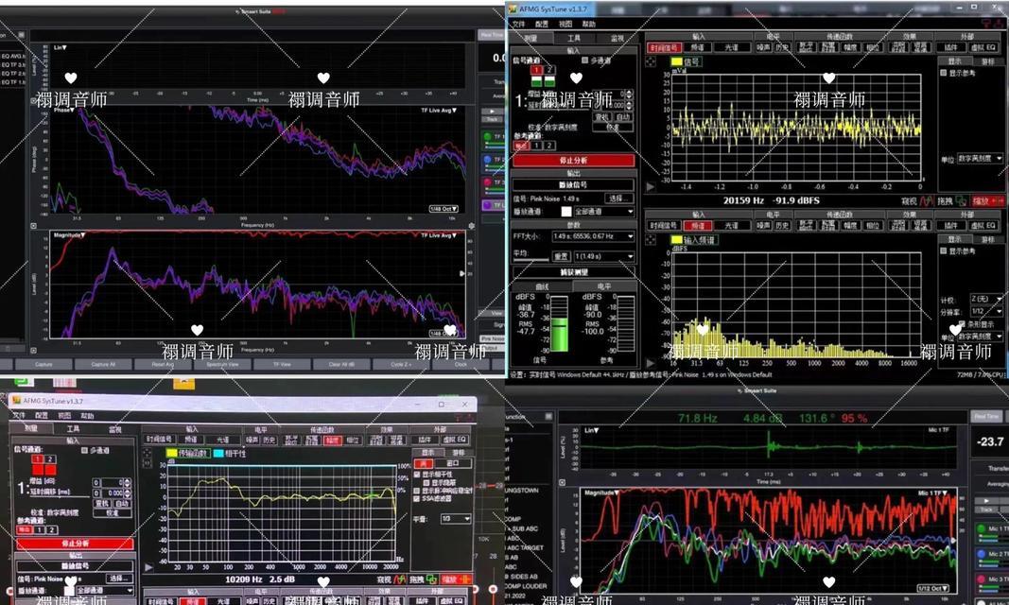Click the white 播放通道 color box
The width and height of the screenshot is (1009, 605).
click(x=566, y=211)
